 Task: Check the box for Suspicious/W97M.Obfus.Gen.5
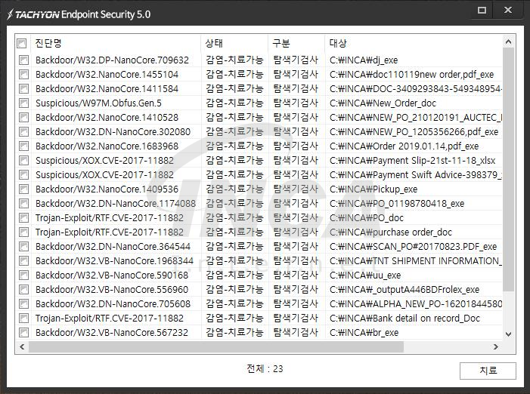click(23, 103)
